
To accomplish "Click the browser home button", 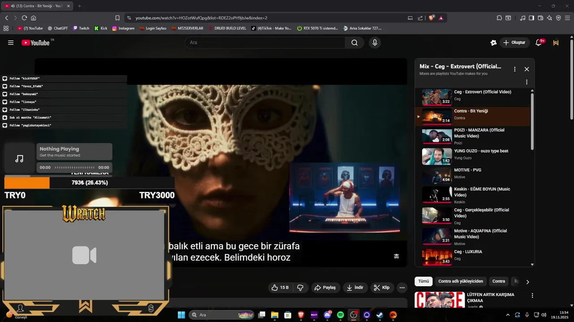I will click(33, 18).
